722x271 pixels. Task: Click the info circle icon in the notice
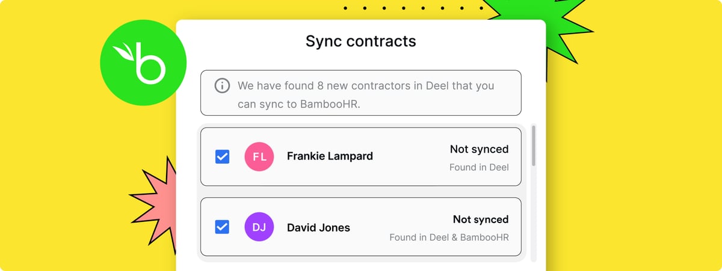click(x=222, y=86)
